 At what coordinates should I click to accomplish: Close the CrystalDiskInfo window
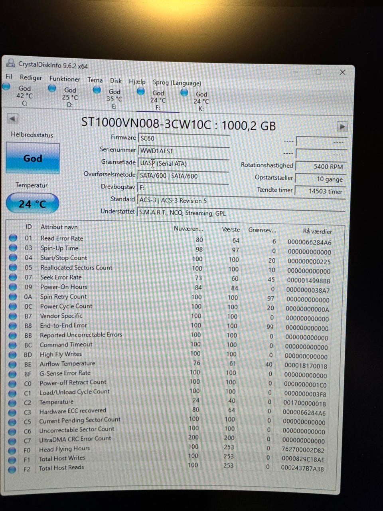[342, 72]
